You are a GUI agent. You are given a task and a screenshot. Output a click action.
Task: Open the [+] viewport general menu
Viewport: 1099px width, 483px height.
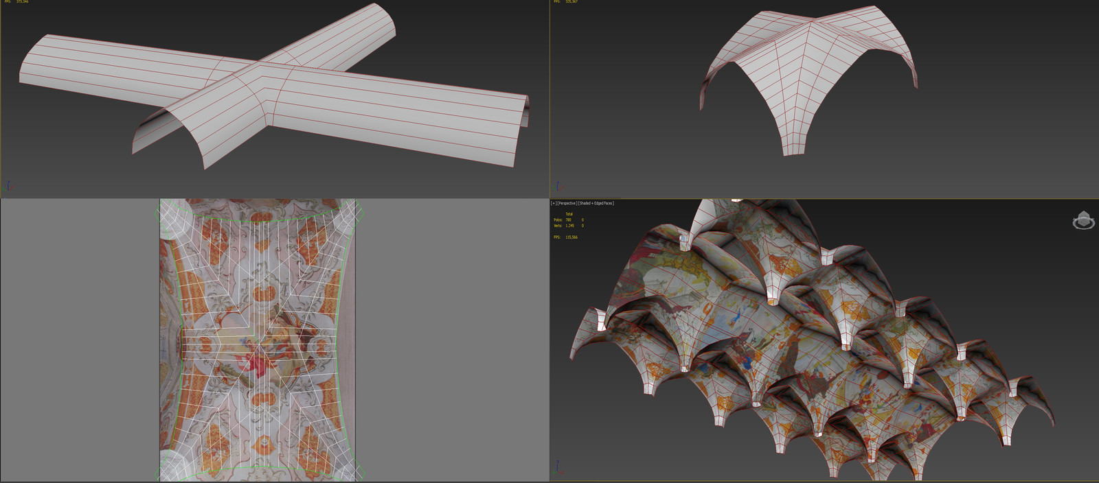554,203
